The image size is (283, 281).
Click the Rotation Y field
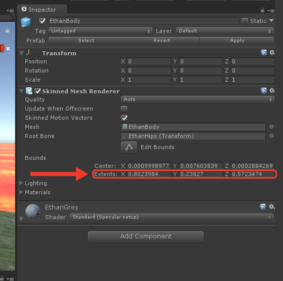click(x=200, y=71)
